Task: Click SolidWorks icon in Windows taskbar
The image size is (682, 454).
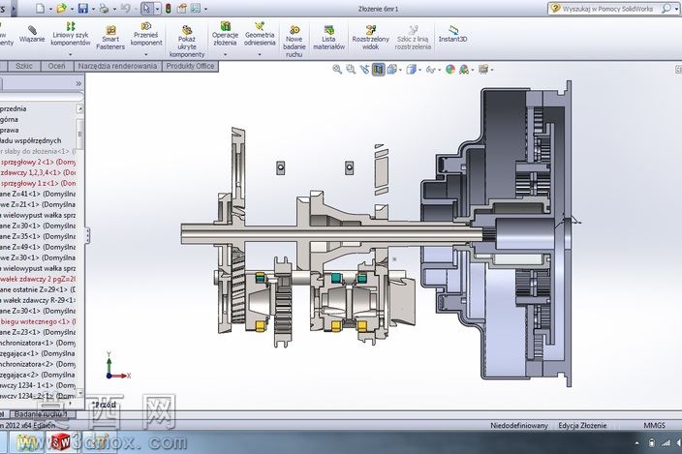Action: pyautogui.click(x=61, y=442)
